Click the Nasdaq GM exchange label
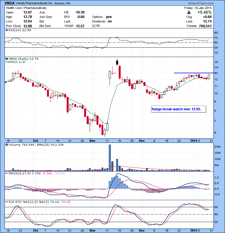 [x=62, y=3]
